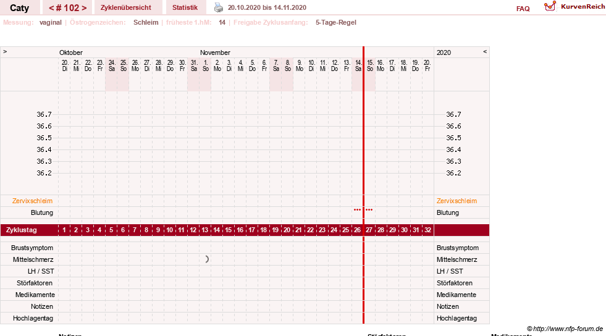Switch to the Zyklenübersicht tab
Image resolution: width=606 pixels, height=336 pixels.
point(126,8)
